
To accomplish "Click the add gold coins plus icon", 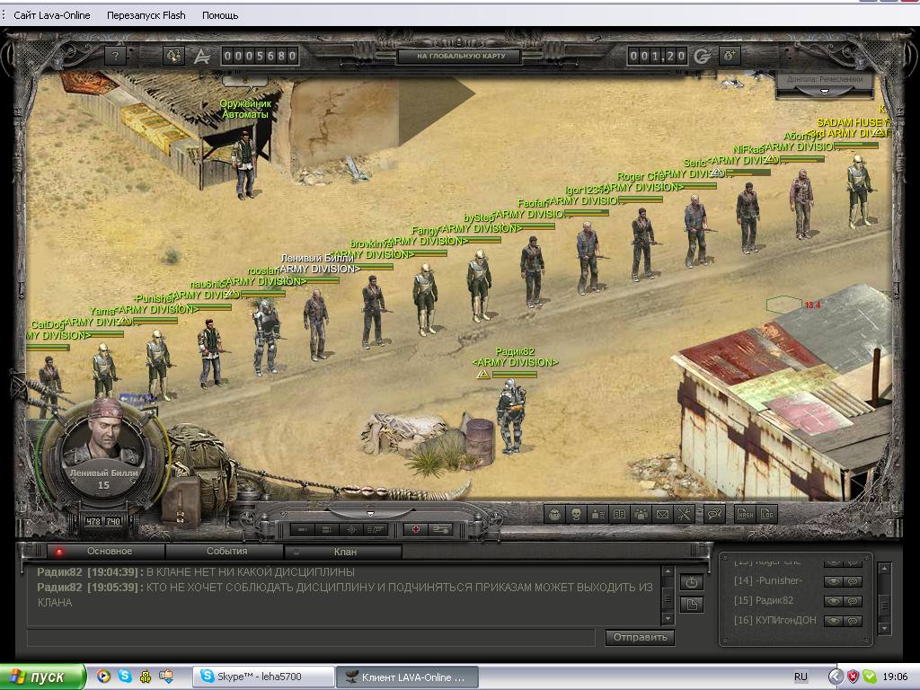I will tap(730, 56).
